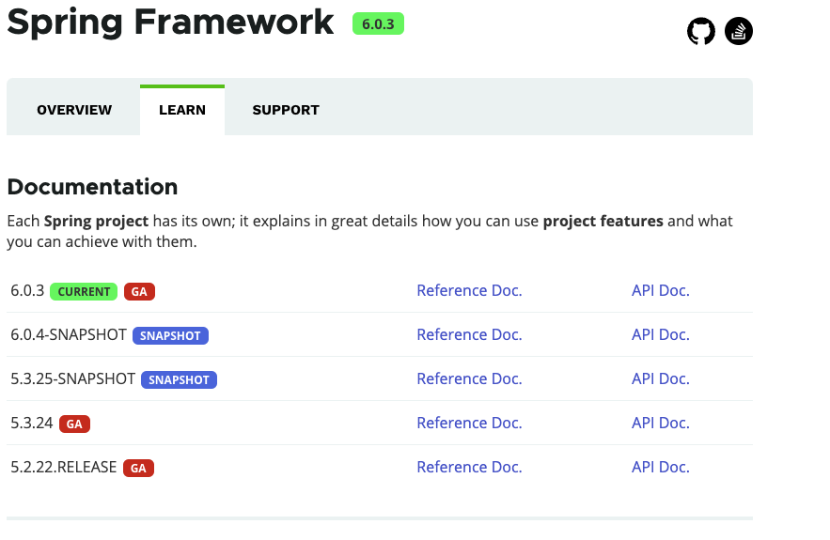This screenshot has width=830, height=540.
Task: Click the "Spring Framework" page title
Action: coord(170,23)
